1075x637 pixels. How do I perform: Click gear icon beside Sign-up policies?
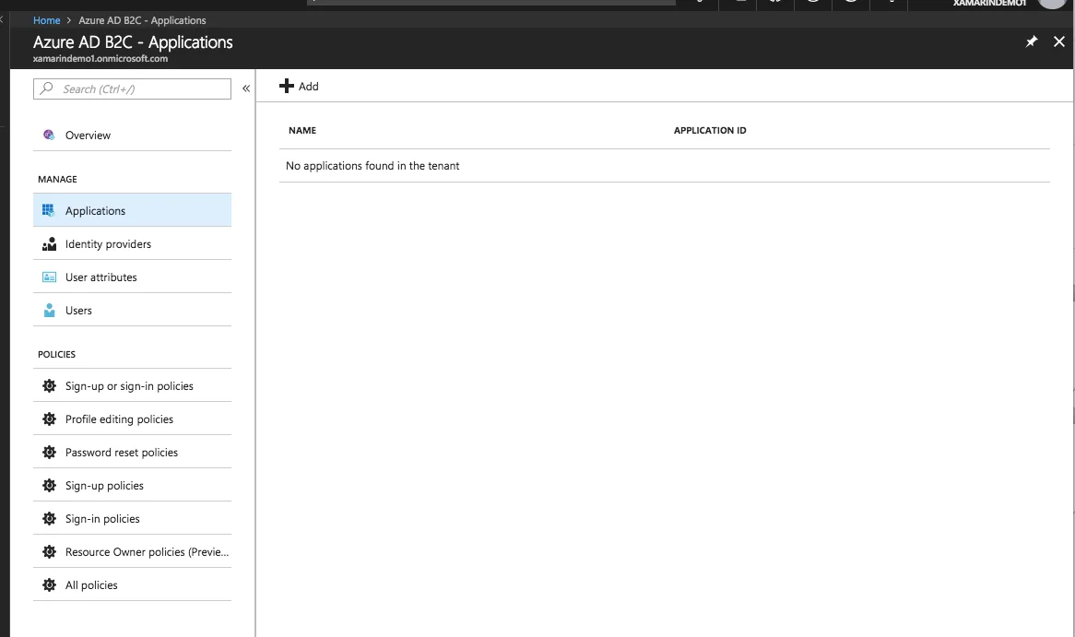tap(50, 486)
